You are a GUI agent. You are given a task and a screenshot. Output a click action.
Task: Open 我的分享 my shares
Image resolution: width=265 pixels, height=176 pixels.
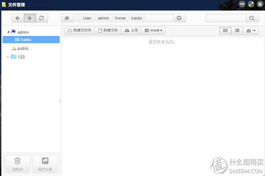click(x=45, y=164)
